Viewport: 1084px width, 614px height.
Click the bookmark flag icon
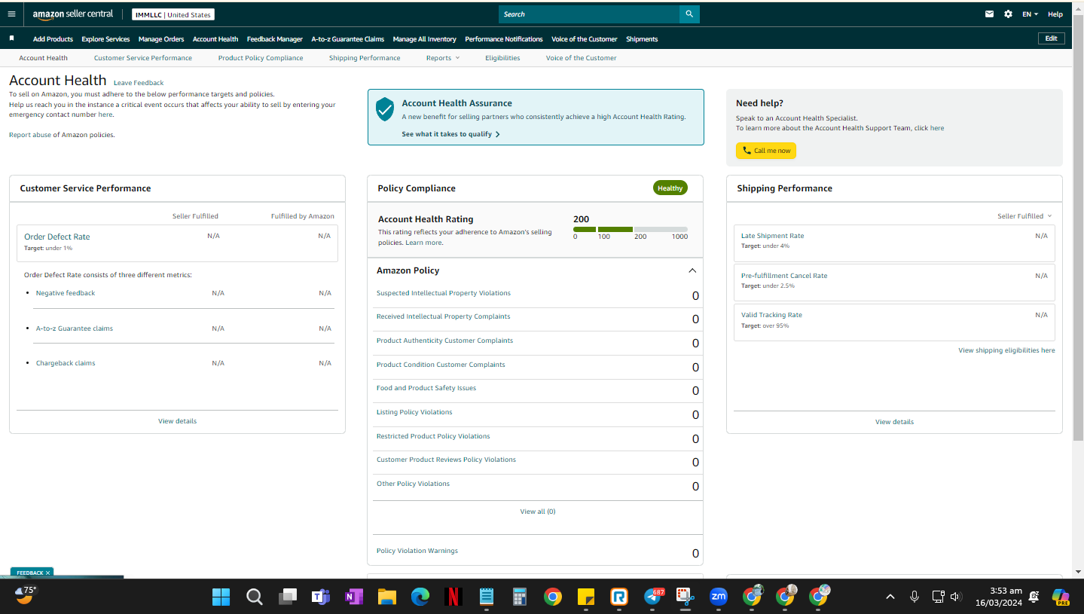11,38
